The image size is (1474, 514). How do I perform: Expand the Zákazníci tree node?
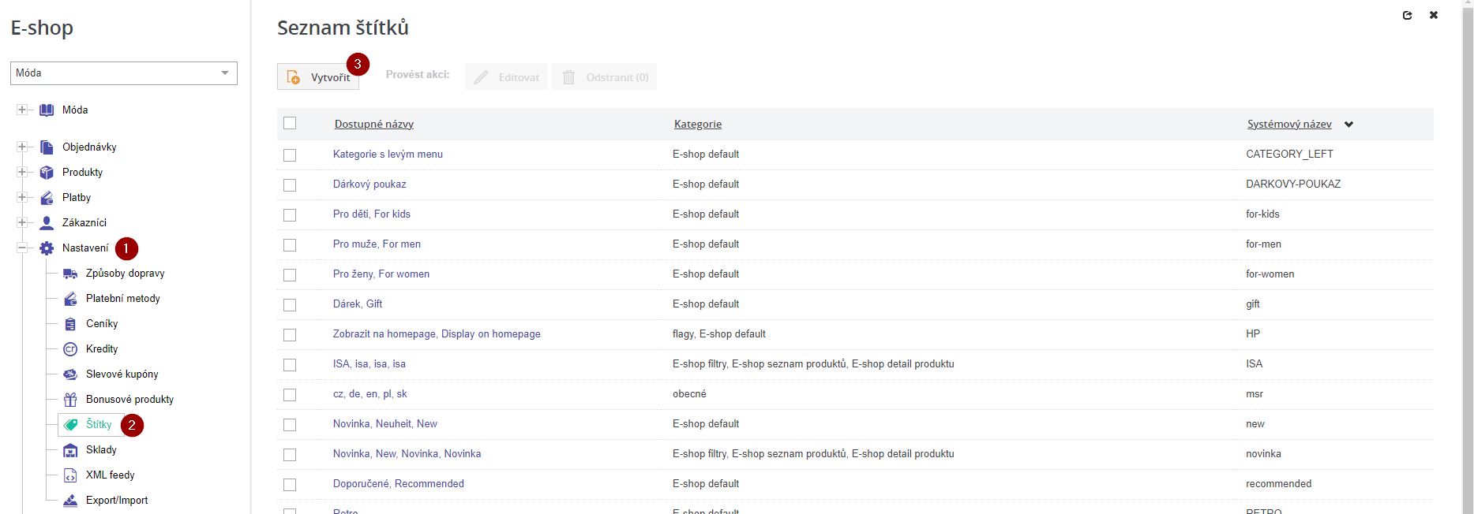pyautogui.click(x=22, y=223)
